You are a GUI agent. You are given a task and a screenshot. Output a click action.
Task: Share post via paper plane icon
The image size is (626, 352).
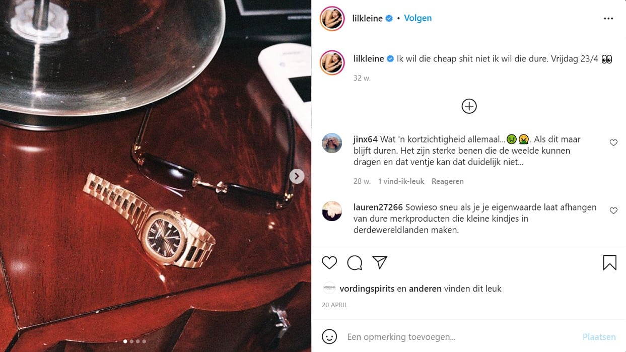pyautogui.click(x=380, y=262)
